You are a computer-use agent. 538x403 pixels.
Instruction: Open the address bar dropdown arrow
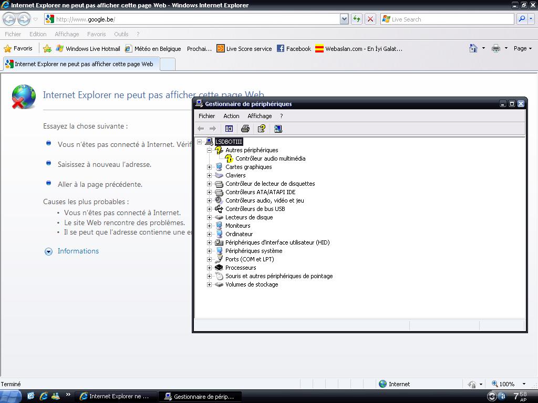[x=344, y=19]
